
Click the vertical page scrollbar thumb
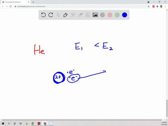167,108
